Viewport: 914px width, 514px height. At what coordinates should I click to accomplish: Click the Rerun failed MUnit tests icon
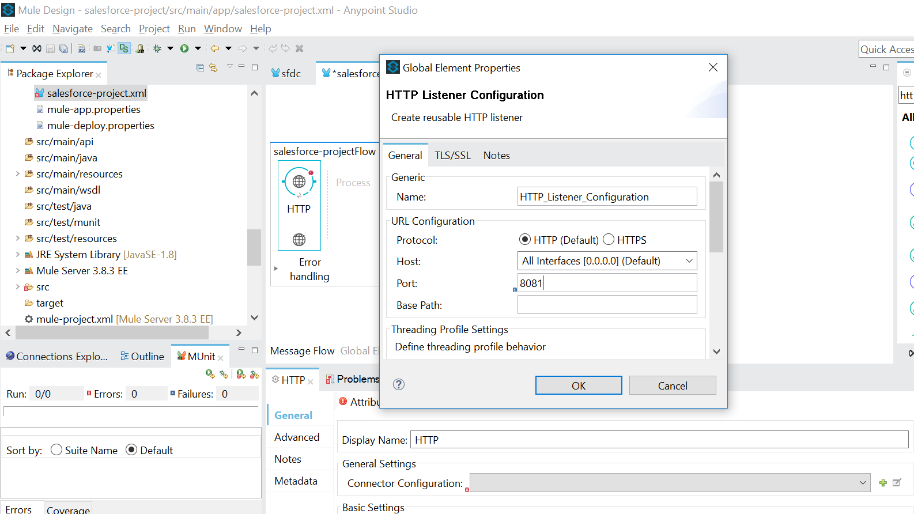[x=241, y=374]
